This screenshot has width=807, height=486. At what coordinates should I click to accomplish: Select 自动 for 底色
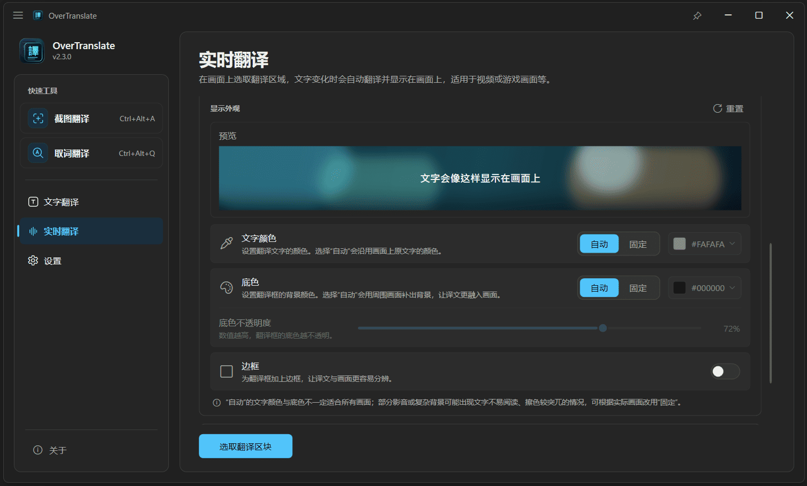[599, 288]
